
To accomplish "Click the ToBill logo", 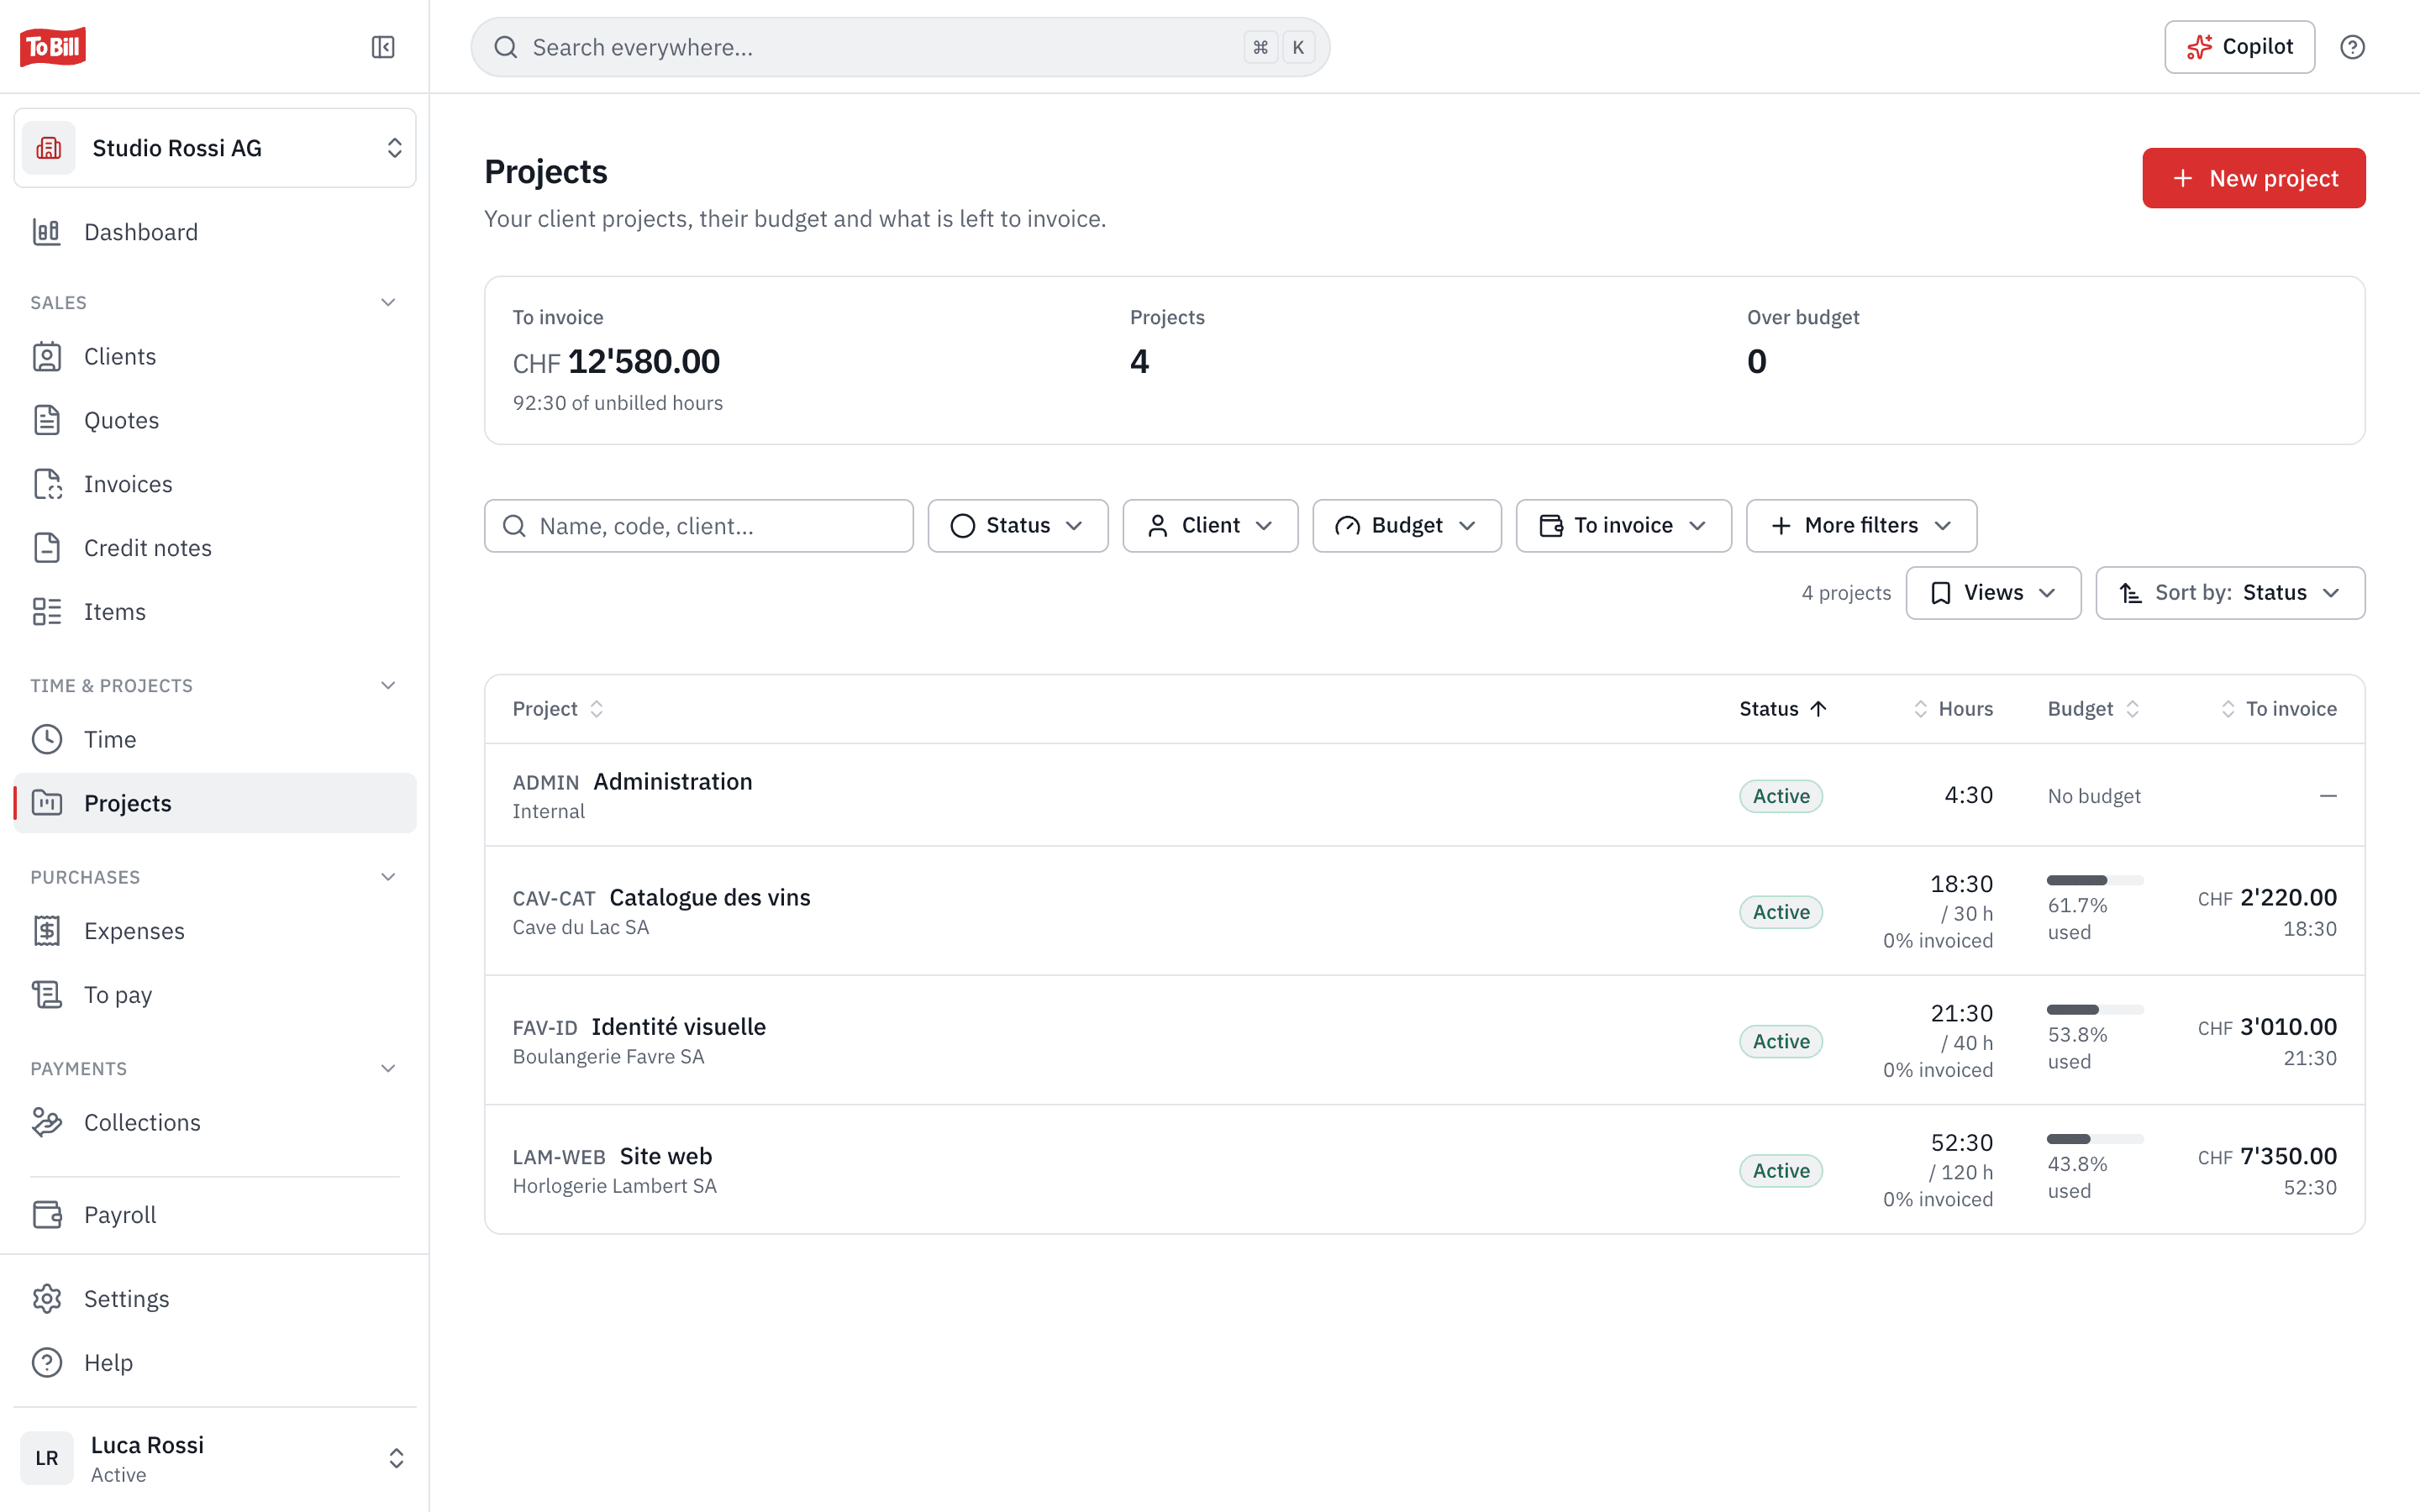I will point(53,47).
